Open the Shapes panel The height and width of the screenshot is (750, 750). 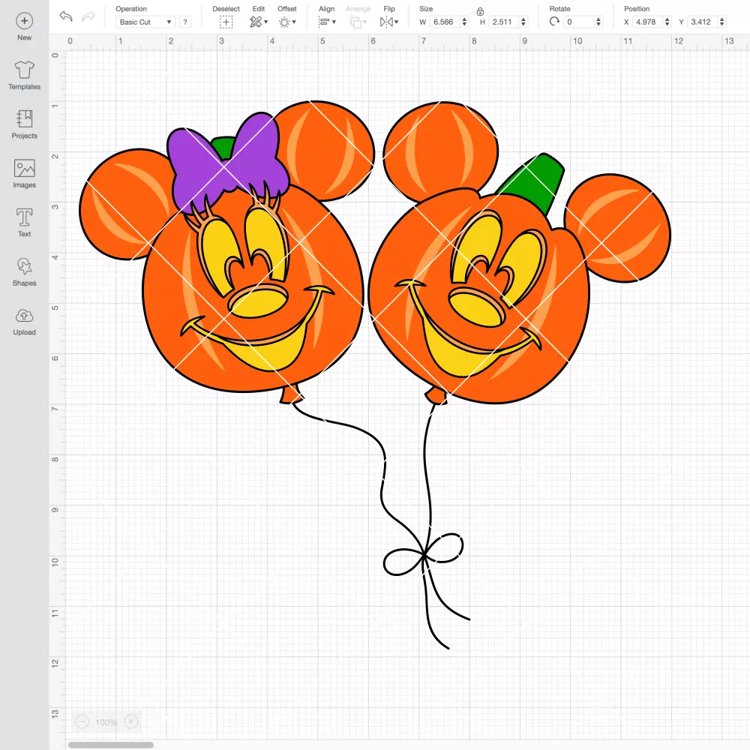pyautogui.click(x=25, y=271)
